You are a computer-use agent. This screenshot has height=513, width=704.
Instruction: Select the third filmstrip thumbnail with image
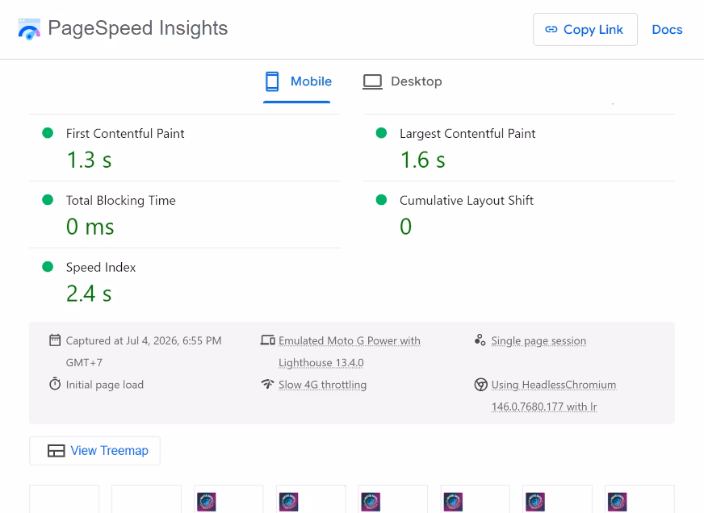(393, 498)
